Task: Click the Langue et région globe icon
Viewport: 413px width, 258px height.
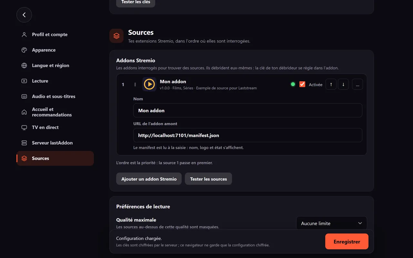Action: point(24,65)
